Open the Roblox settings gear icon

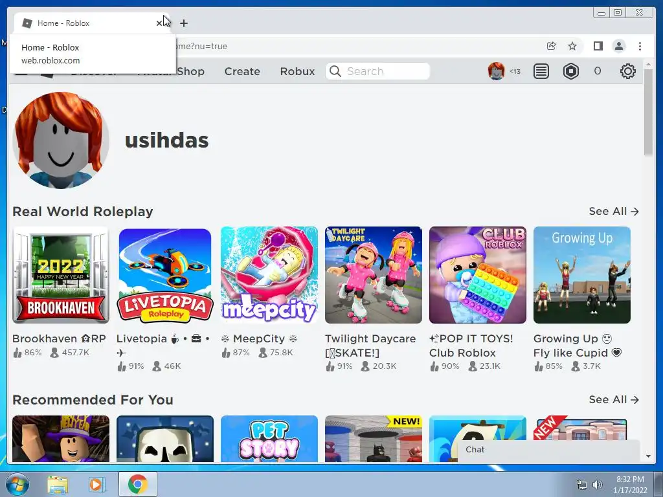click(628, 71)
